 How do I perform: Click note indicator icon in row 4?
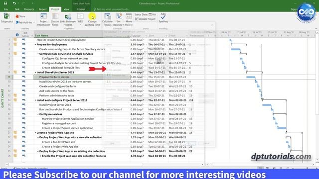click(x=15, y=54)
